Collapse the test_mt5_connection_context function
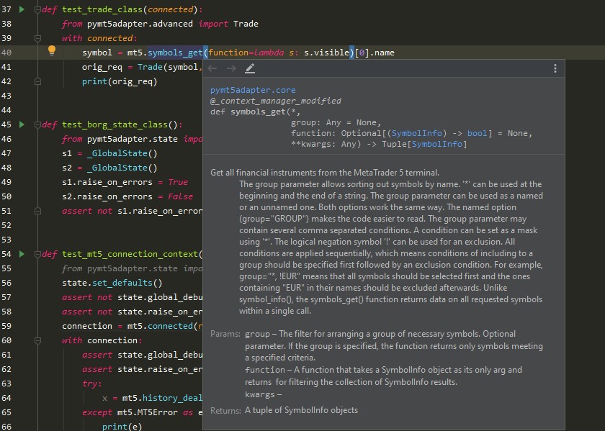Screen dimensions: 605x431 tap(38, 255)
